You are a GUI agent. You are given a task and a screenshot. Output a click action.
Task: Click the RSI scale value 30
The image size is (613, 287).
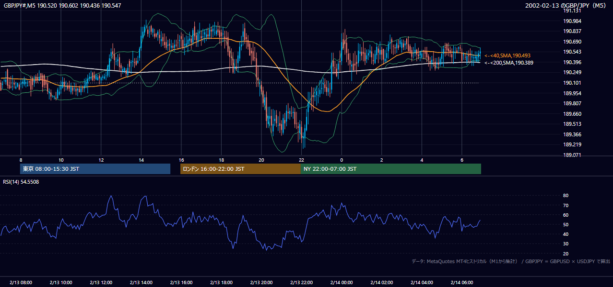[x=566, y=244]
